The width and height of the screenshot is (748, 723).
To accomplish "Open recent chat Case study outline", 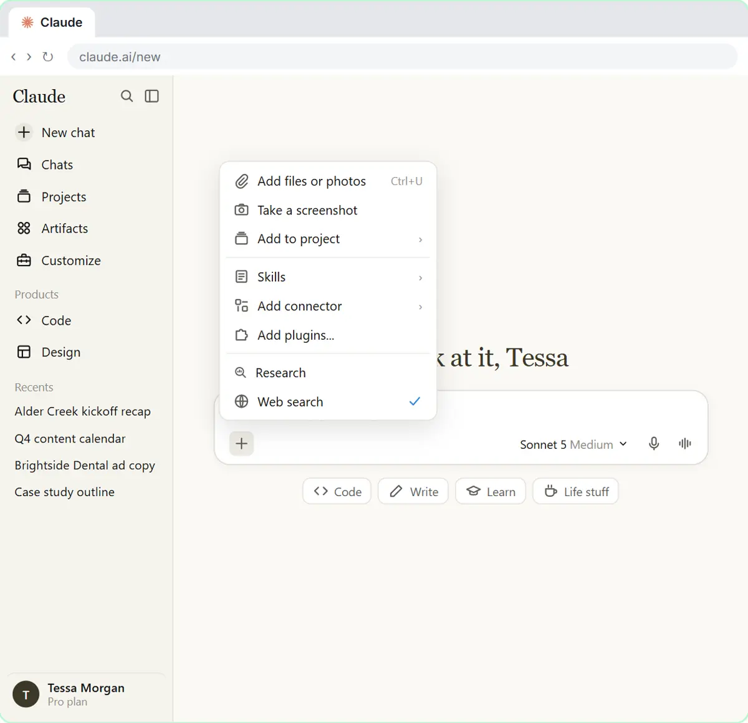I will 65,492.
